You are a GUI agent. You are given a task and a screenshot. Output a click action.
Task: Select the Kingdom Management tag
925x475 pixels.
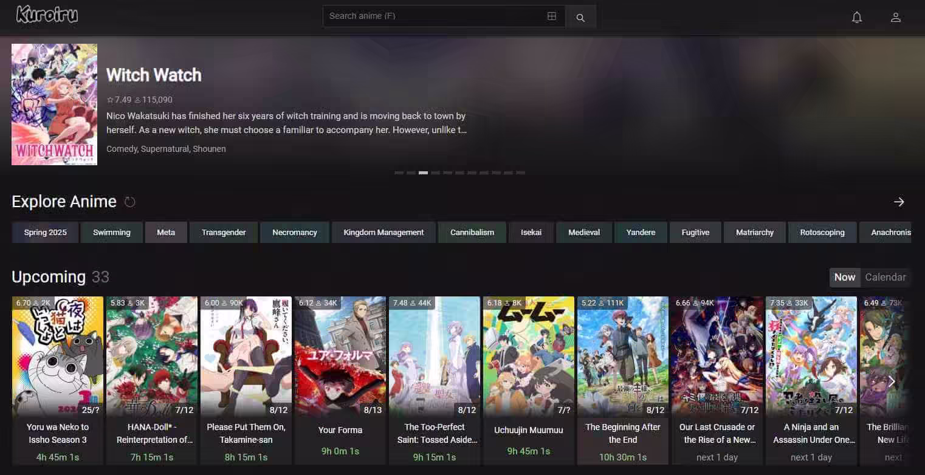[x=383, y=233]
